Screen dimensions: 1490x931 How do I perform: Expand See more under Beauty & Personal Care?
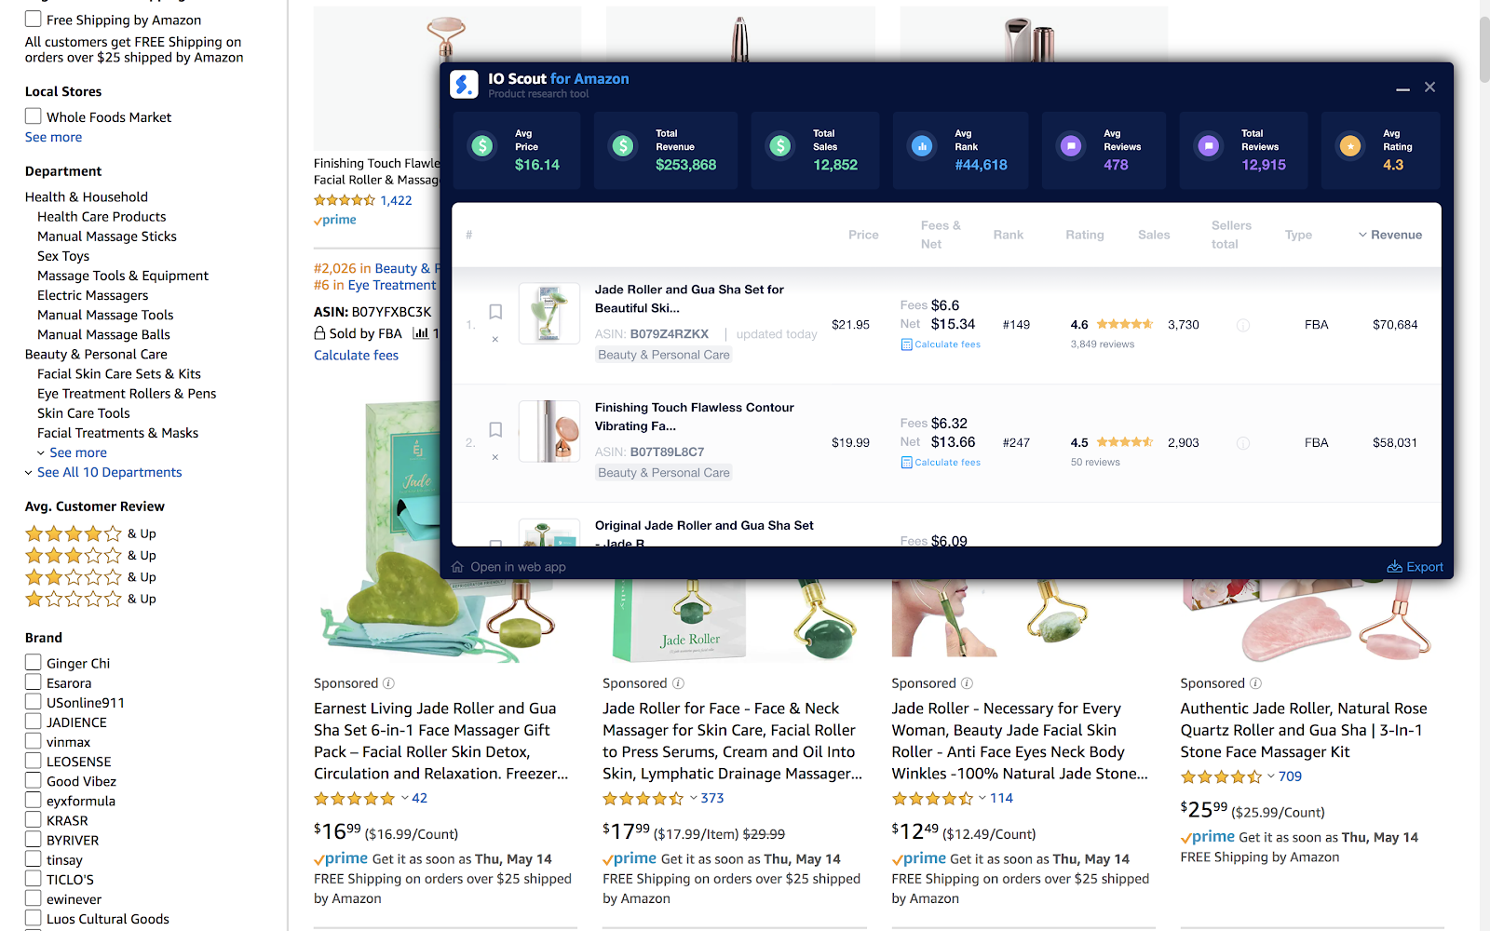(77, 452)
